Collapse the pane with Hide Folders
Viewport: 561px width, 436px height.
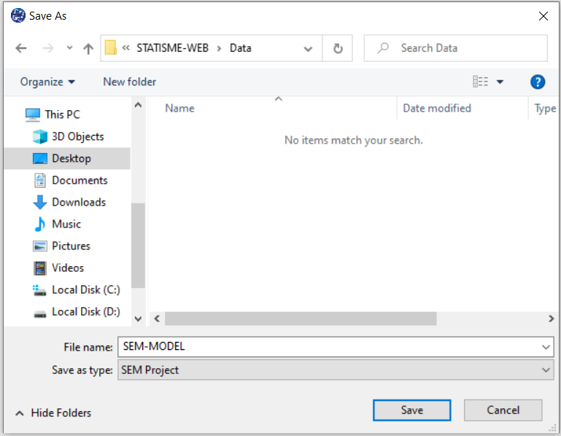pos(53,413)
